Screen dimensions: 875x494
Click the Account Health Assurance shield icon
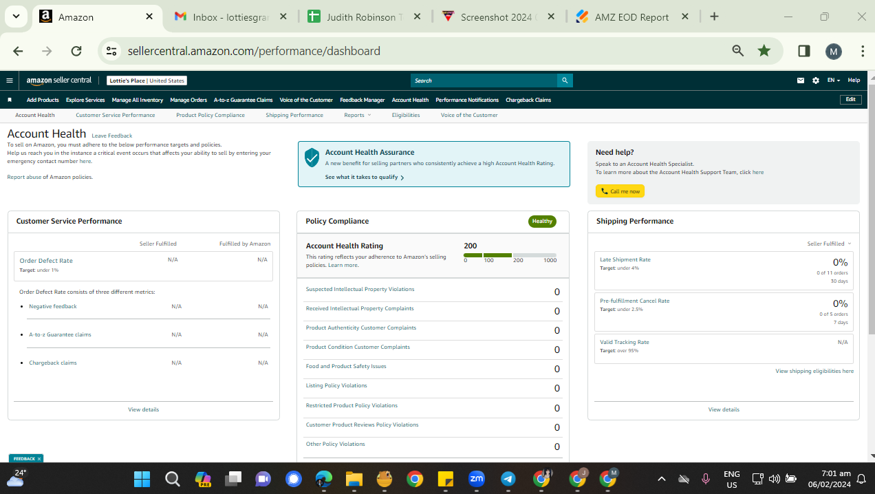(312, 158)
